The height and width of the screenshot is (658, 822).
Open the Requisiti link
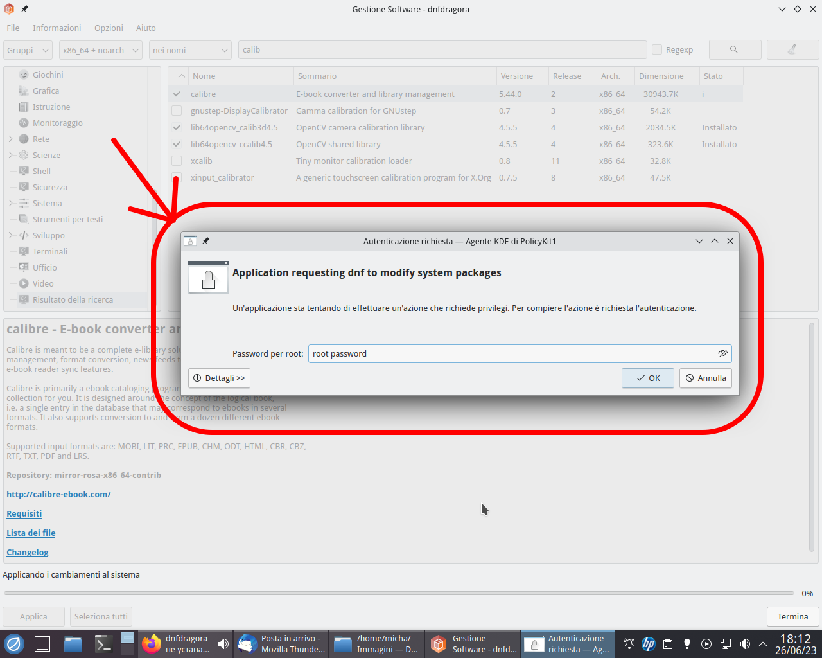24,513
